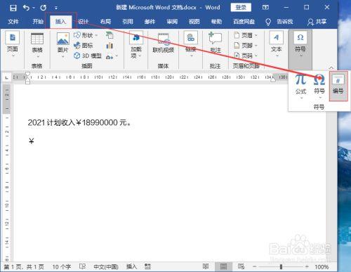Toggle the 插入 (Insert) mode in the status bar
Viewport: 351px width, 272px height.
131,266
